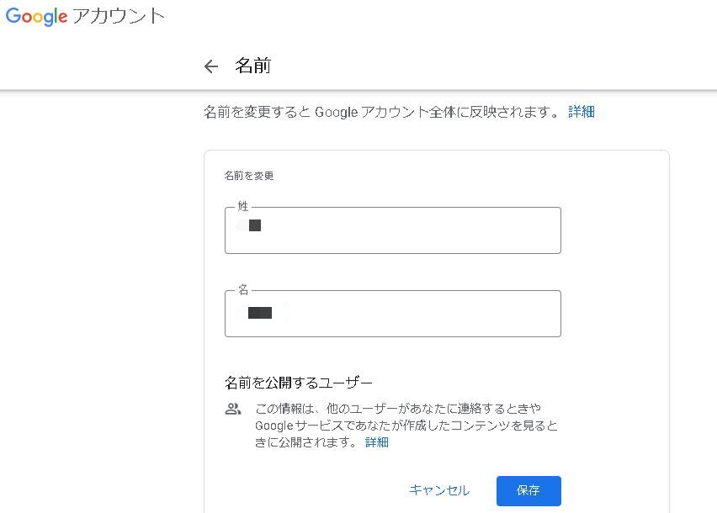717x513 pixels.
Task: Click the 名前を公開するユーザー heading
Action: pos(299,383)
